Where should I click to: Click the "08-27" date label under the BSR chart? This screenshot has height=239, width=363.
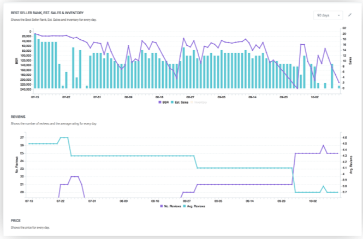point(191,98)
